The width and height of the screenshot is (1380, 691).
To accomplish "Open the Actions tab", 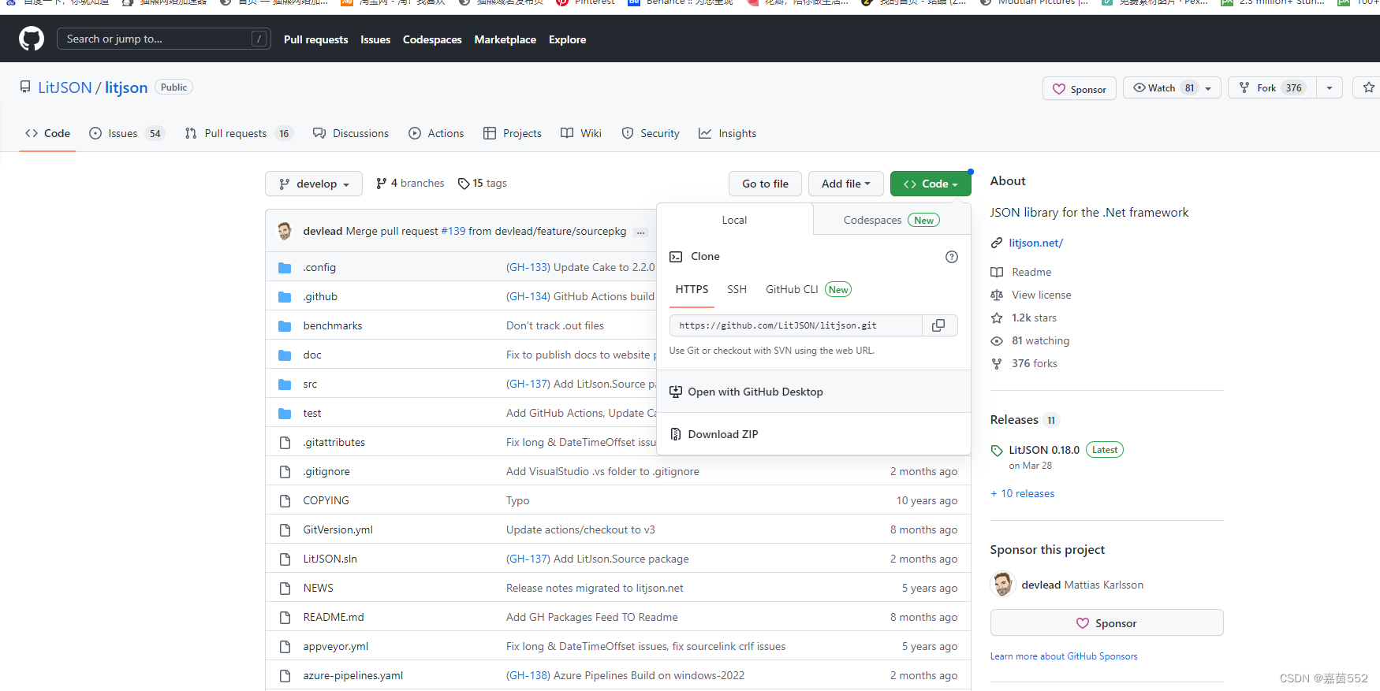I will tap(436, 133).
